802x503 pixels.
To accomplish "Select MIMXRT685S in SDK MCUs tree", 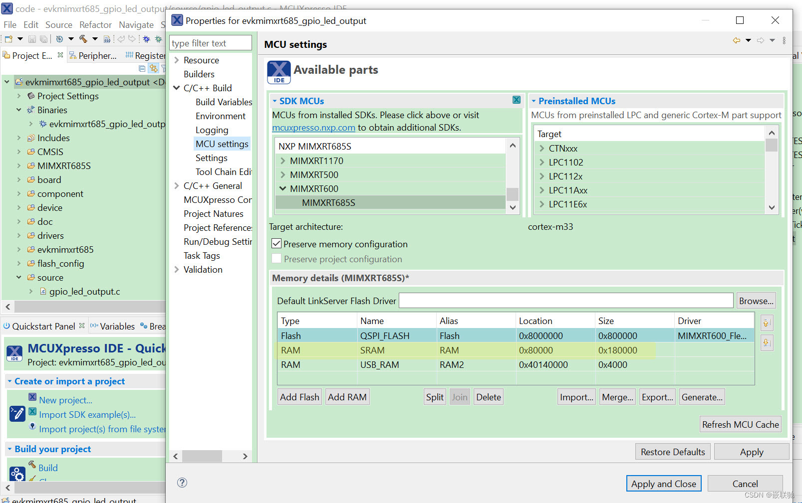I will [x=328, y=202].
